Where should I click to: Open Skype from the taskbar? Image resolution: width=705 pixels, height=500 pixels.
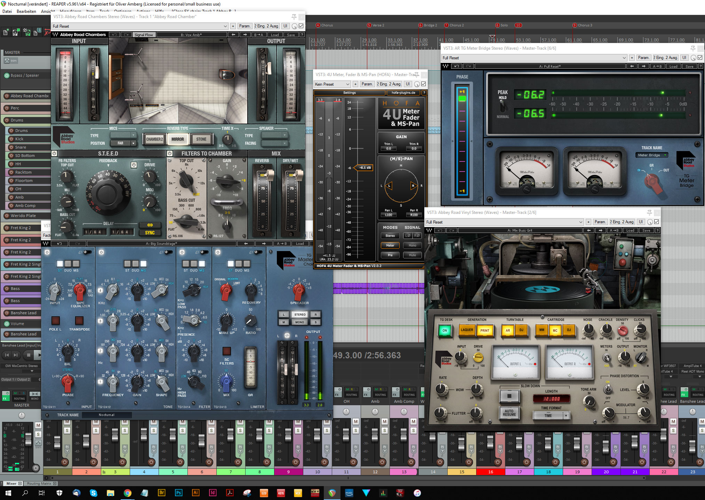(94, 493)
